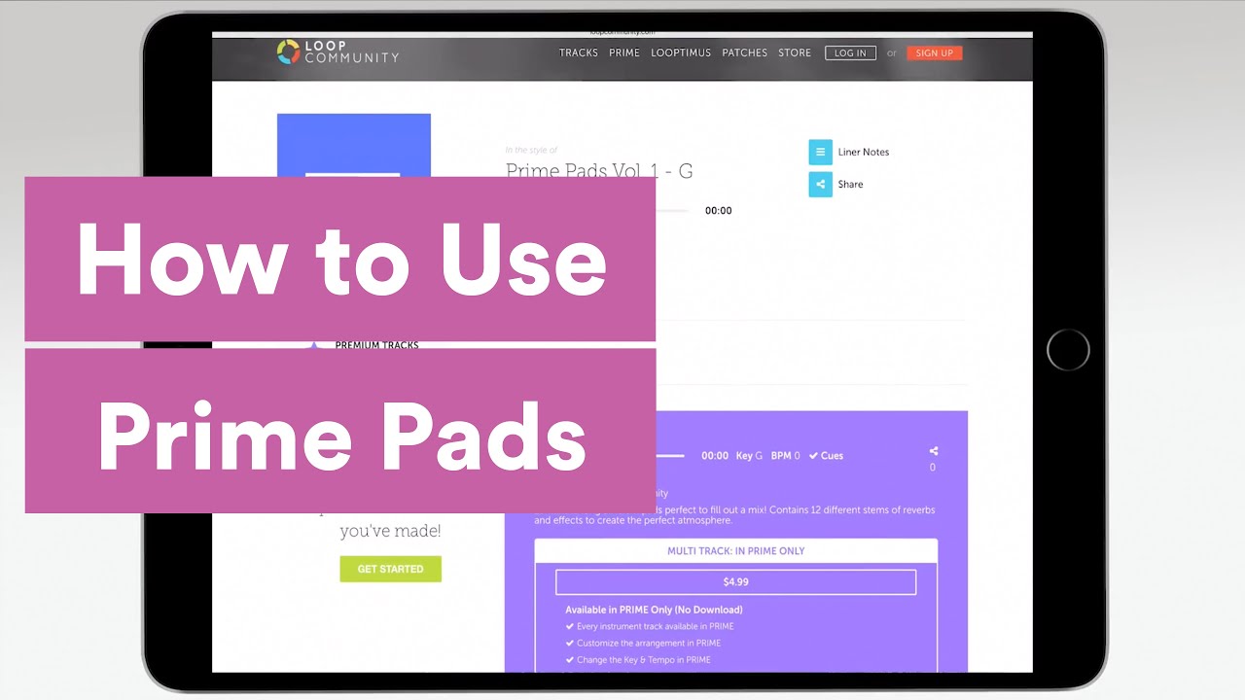Open PATCHES in navigation

pyautogui.click(x=745, y=52)
